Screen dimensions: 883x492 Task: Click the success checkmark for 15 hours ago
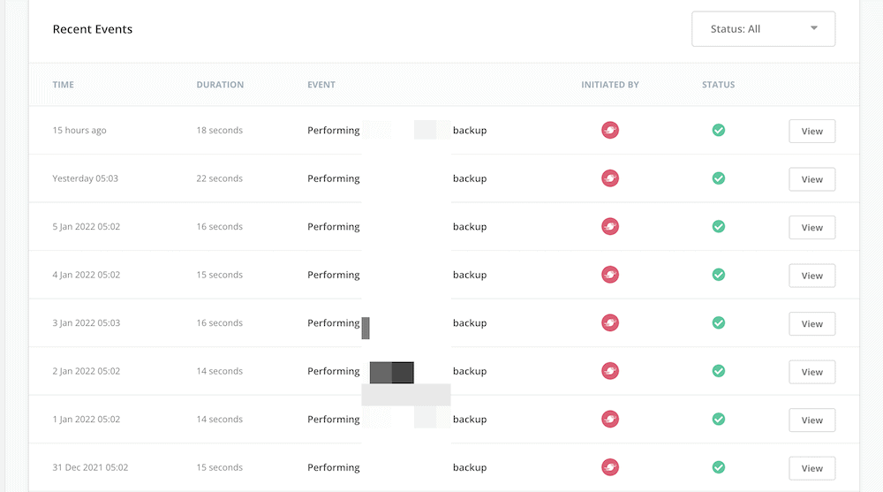pos(719,130)
